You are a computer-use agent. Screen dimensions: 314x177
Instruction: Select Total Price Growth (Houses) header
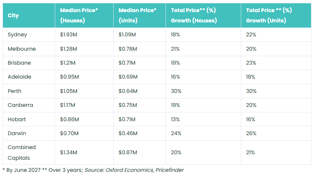[194, 15]
